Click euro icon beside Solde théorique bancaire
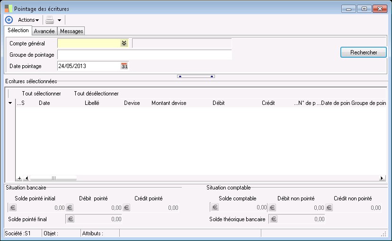The height and width of the screenshot is (241, 392). click(273, 219)
